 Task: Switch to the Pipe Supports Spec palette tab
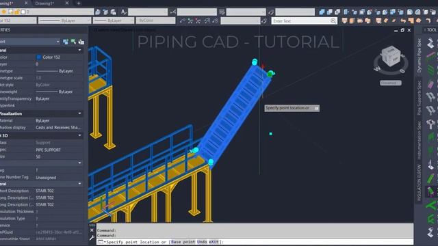click(x=419, y=98)
